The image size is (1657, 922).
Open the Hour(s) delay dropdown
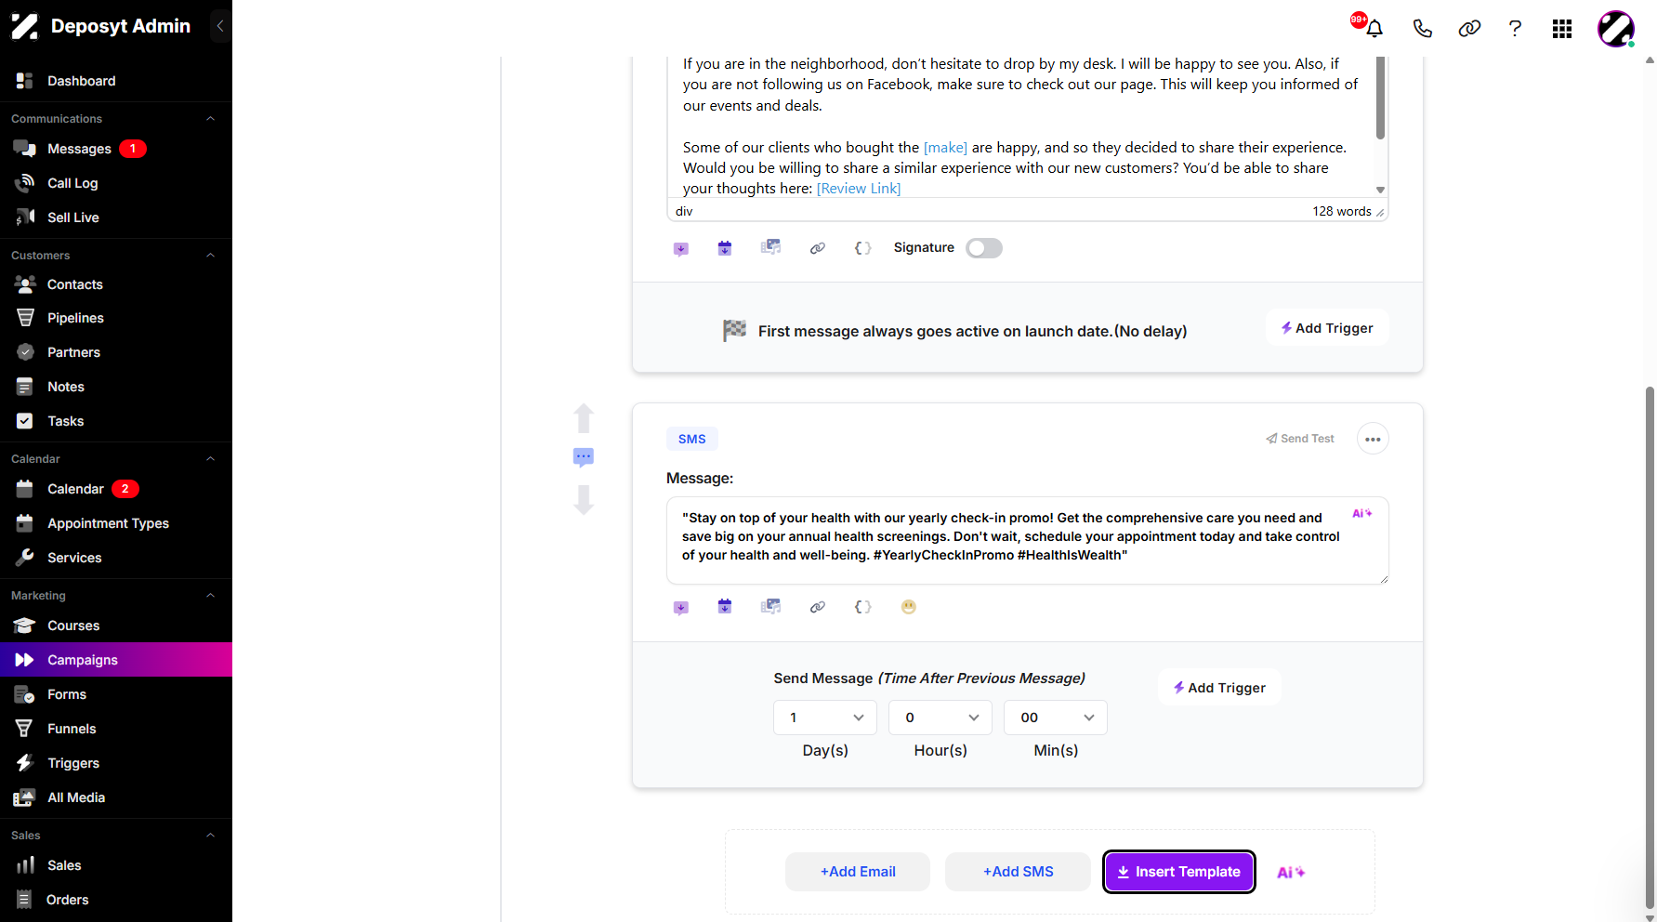[x=940, y=718]
